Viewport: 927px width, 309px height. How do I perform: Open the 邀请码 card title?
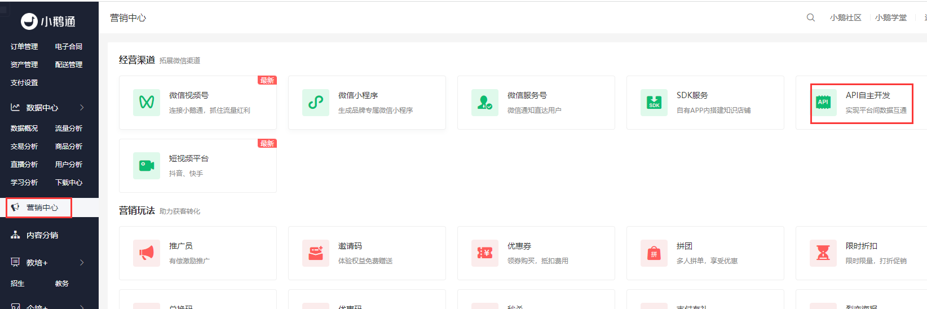tap(350, 246)
